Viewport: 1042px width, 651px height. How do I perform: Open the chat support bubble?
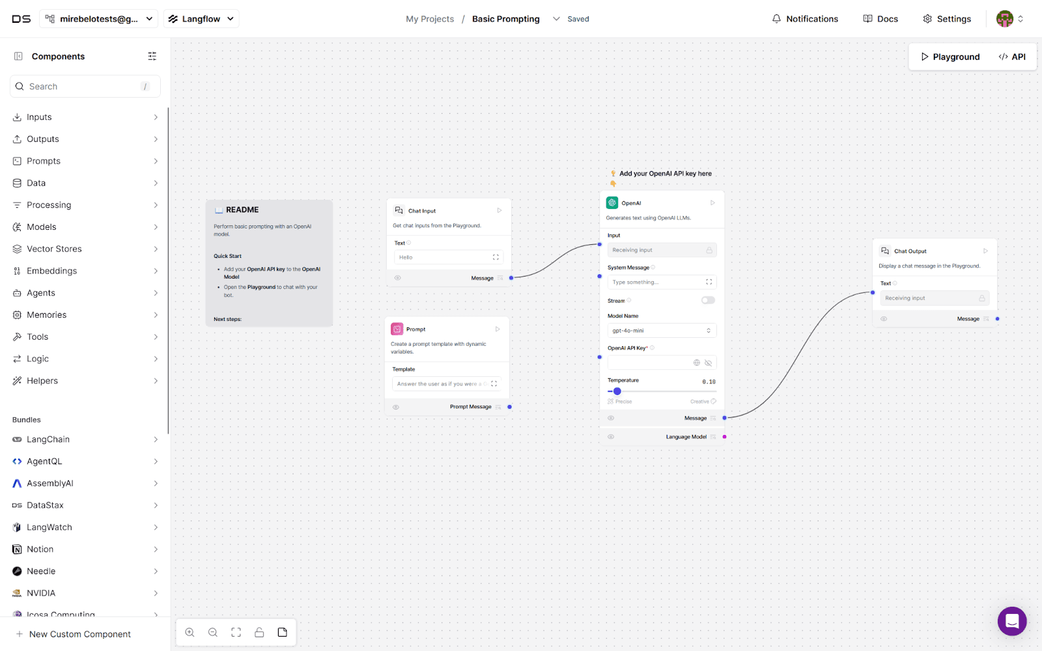[x=1012, y=621]
